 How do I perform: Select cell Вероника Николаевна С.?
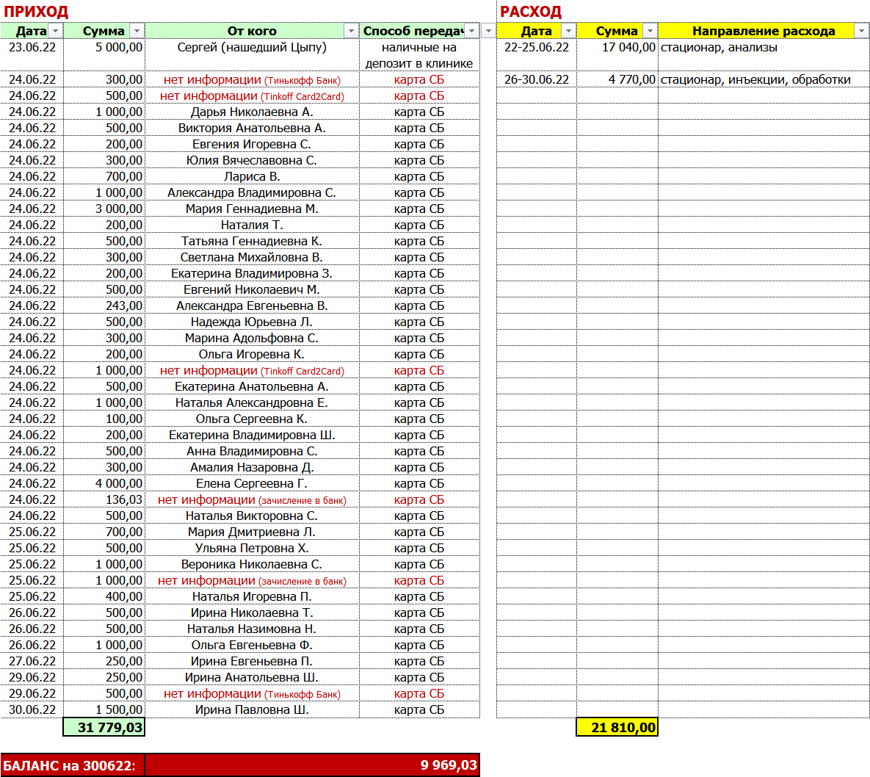(252, 564)
